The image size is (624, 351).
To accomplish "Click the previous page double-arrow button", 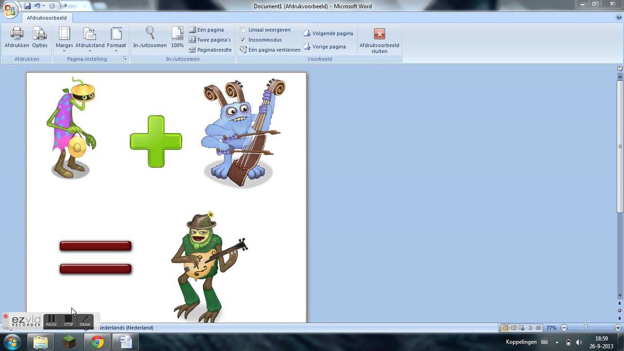I will tap(620, 303).
